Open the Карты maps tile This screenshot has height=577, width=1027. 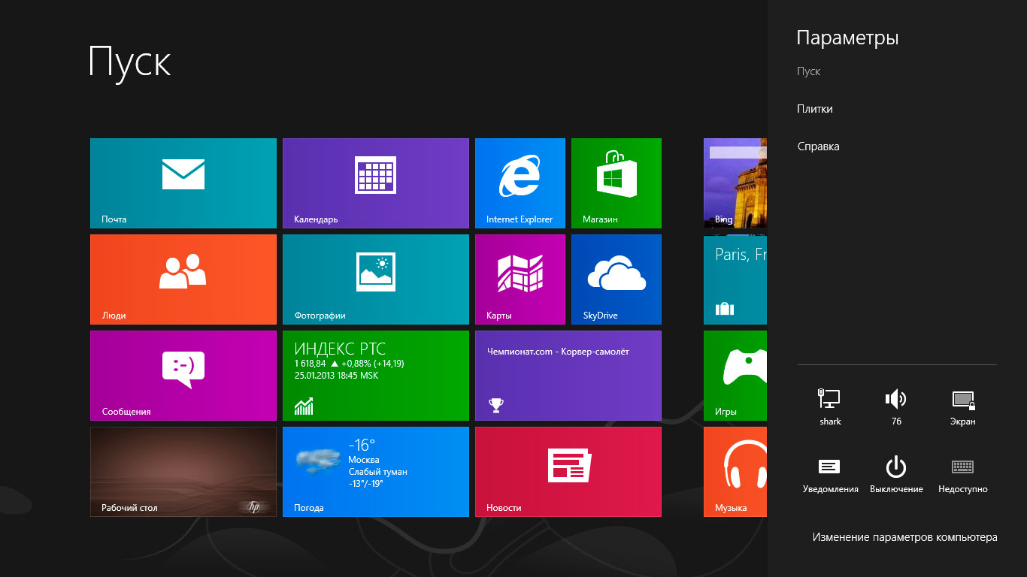pyautogui.click(x=520, y=279)
